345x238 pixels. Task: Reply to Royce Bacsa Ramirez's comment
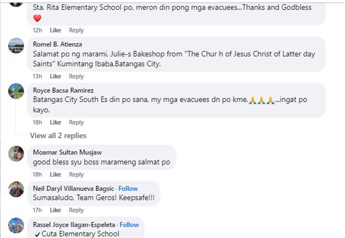[76, 123]
